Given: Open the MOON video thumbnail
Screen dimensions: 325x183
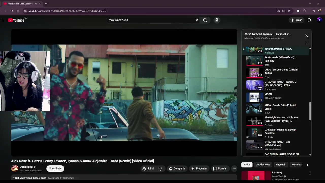Looking at the screenshot, I should (x=254, y=97).
